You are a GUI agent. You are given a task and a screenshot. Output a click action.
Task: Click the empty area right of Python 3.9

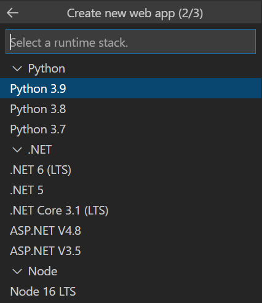click(164, 89)
